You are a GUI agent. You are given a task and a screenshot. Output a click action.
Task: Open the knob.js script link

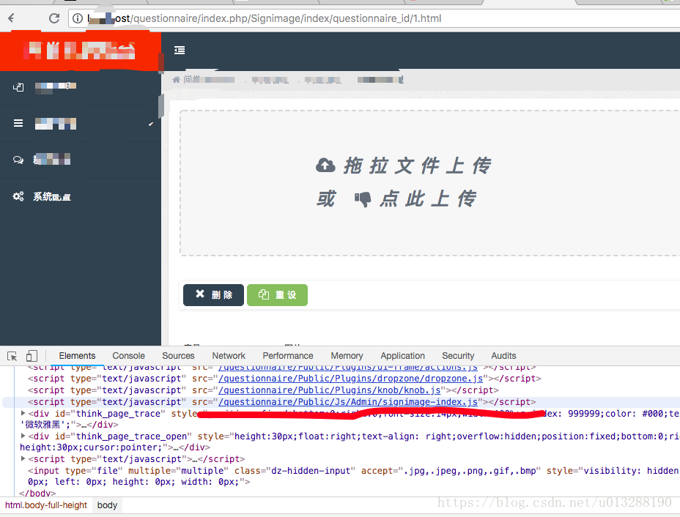coord(330,390)
